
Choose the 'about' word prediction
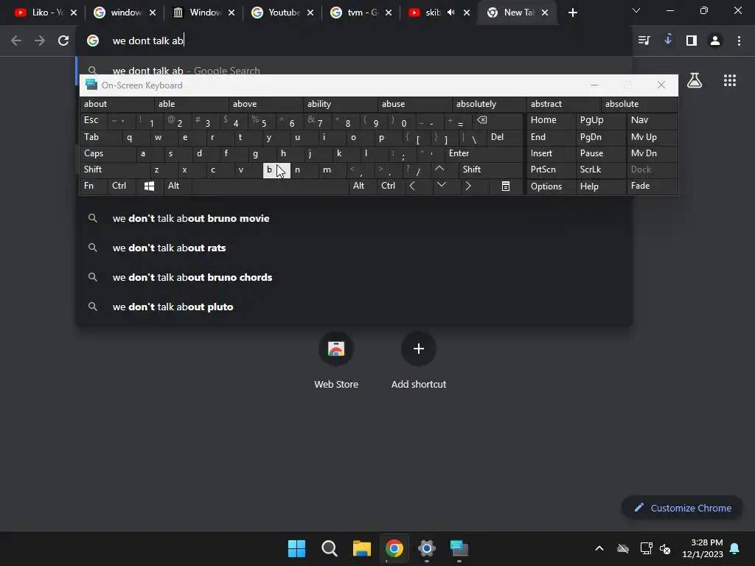click(117, 104)
